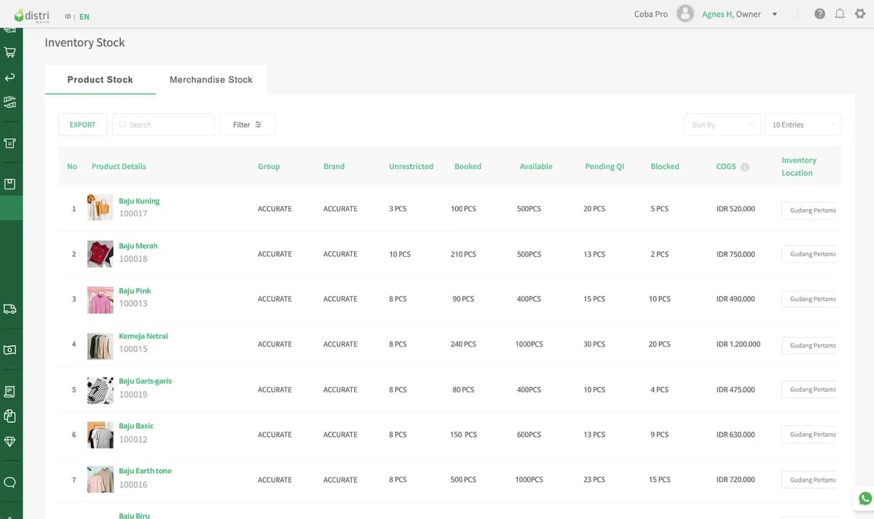The image size is (874, 519).
Task: Click the EXPORT button
Action: pos(82,124)
